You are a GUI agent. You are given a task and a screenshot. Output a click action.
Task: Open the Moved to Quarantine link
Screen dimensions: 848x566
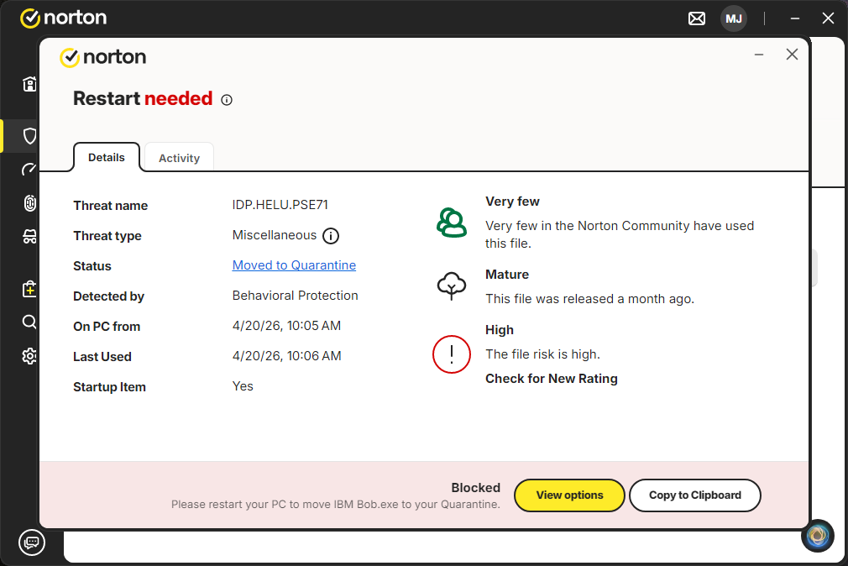[x=294, y=265]
